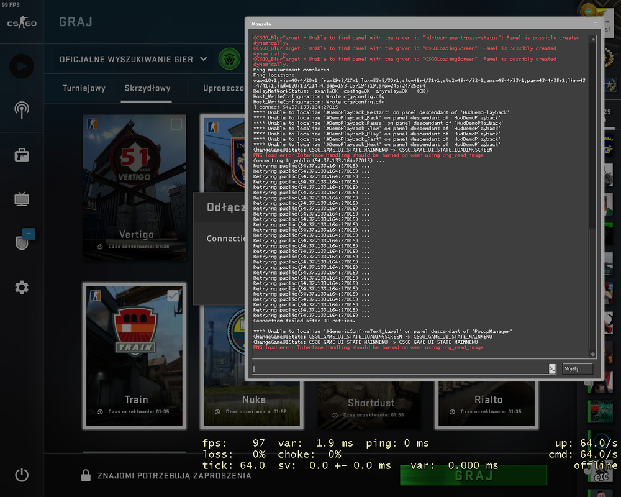Click the lock icon beside Znajomi potrzebują zaproszenia

point(86,475)
